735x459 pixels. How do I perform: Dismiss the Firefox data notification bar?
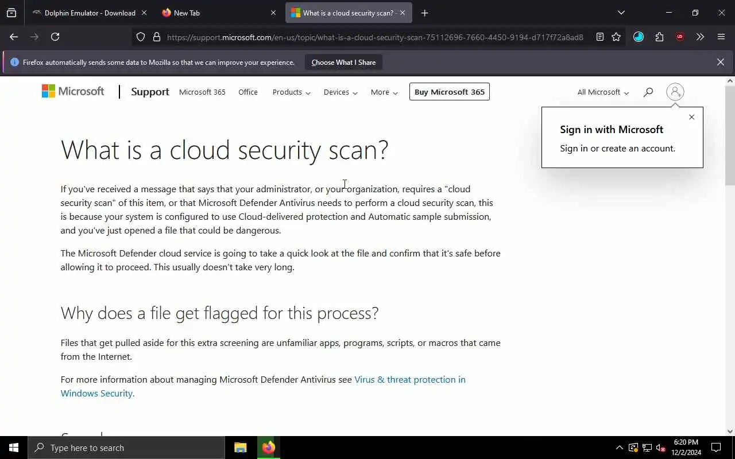[720, 62]
